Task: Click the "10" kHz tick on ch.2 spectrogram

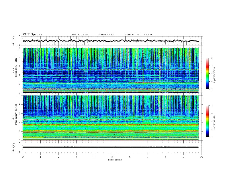Action: [x=20, y=95]
